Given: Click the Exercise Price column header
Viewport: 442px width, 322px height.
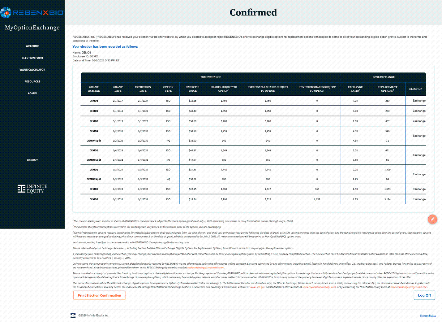Looking at the screenshot, I should 193,89.
